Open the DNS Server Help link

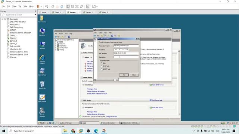click(157, 100)
